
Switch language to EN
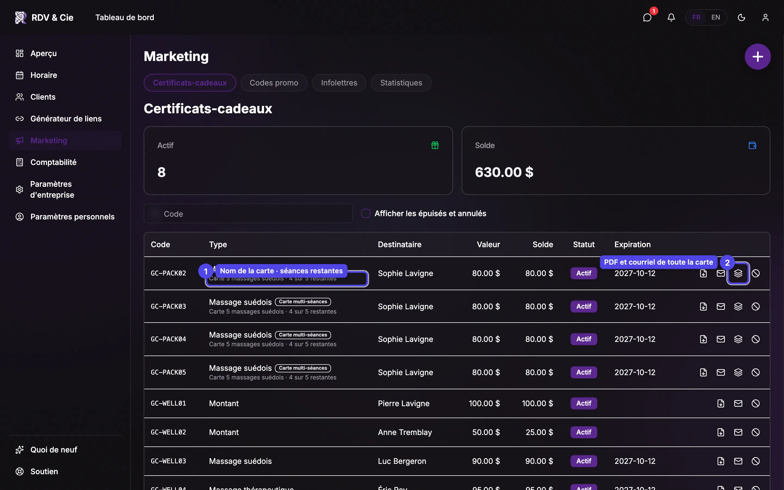pos(716,17)
